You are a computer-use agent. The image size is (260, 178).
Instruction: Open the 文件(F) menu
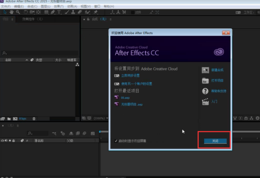click(x=6, y=6)
